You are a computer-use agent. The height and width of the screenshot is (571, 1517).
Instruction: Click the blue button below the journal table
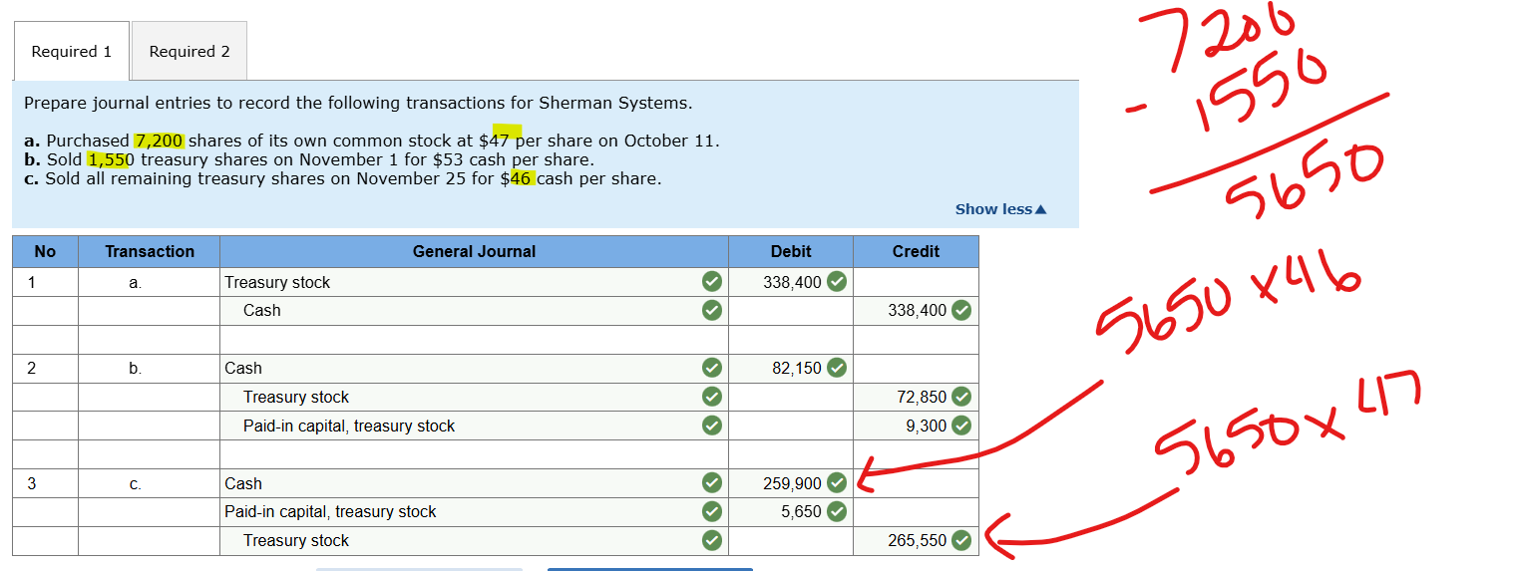(x=649, y=568)
